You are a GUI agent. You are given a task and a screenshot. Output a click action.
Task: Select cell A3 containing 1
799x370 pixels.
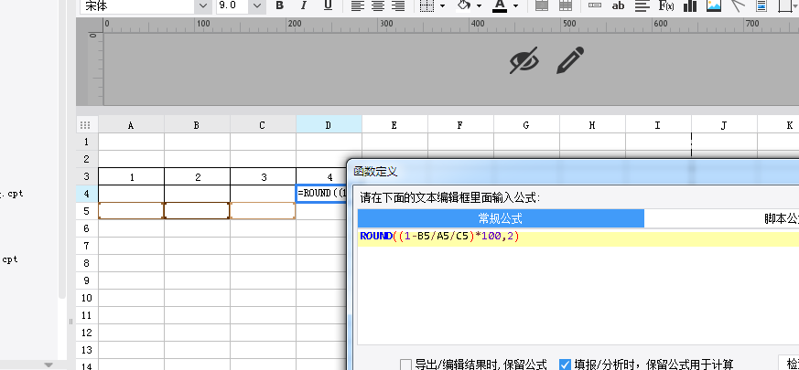point(131,176)
